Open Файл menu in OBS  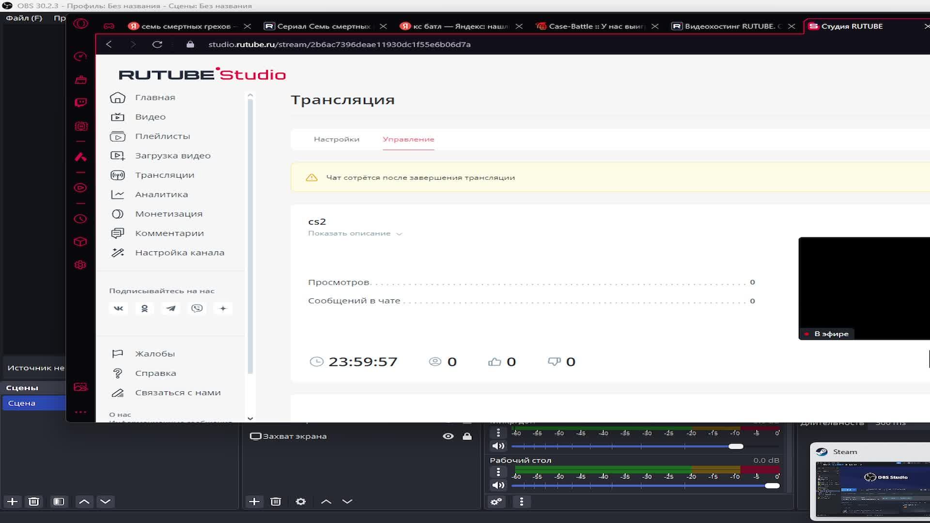(24, 18)
